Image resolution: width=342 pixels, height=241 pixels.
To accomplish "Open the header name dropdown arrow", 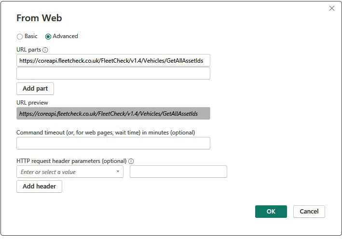I will click(x=118, y=172).
